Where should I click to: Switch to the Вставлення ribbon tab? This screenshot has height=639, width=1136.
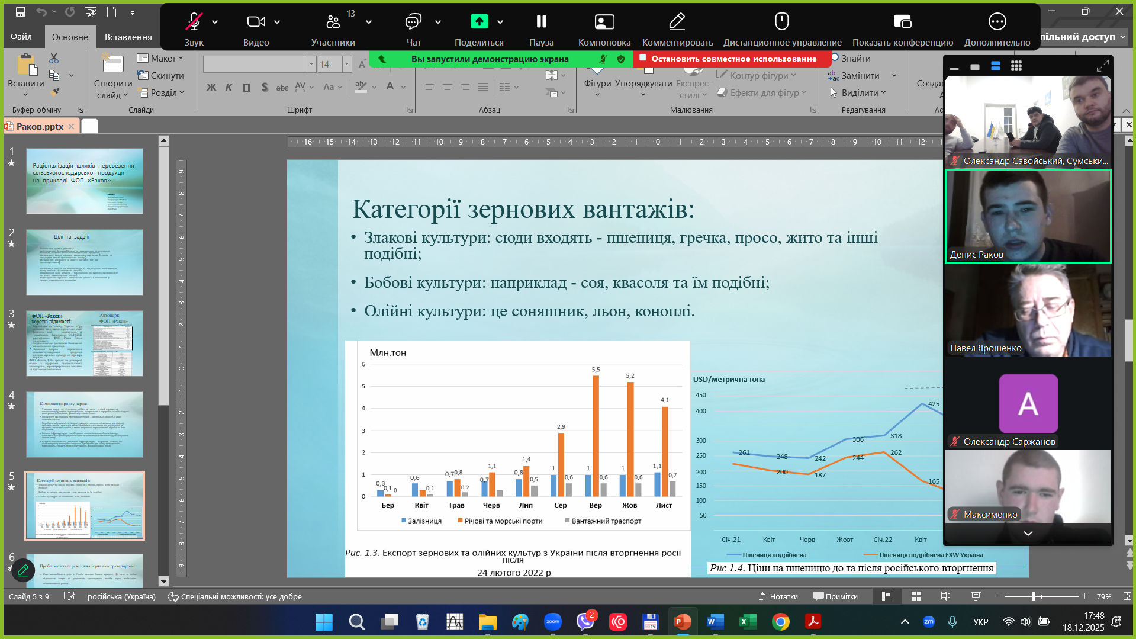click(x=128, y=37)
